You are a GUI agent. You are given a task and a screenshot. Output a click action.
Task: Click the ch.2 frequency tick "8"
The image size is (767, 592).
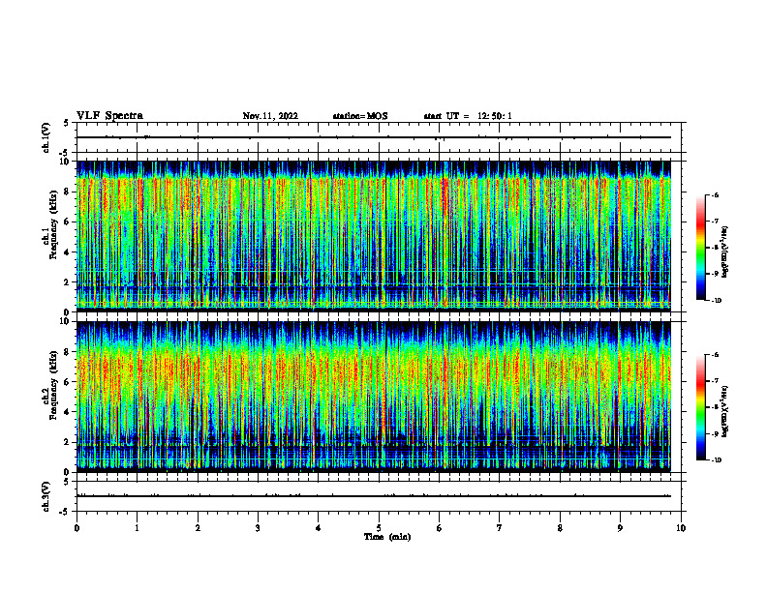pyautogui.click(x=67, y=352)
